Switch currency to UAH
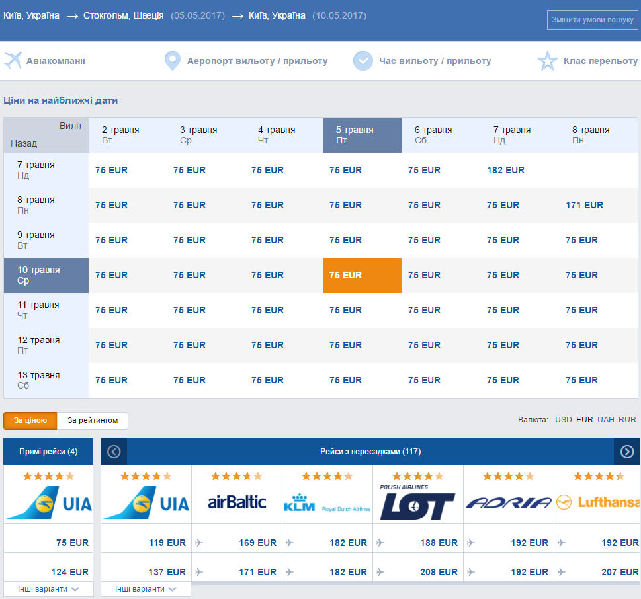 (x=606, y=420)
